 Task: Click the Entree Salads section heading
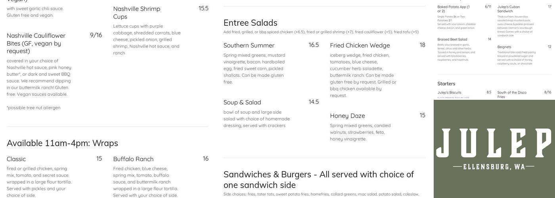point(250,23)
